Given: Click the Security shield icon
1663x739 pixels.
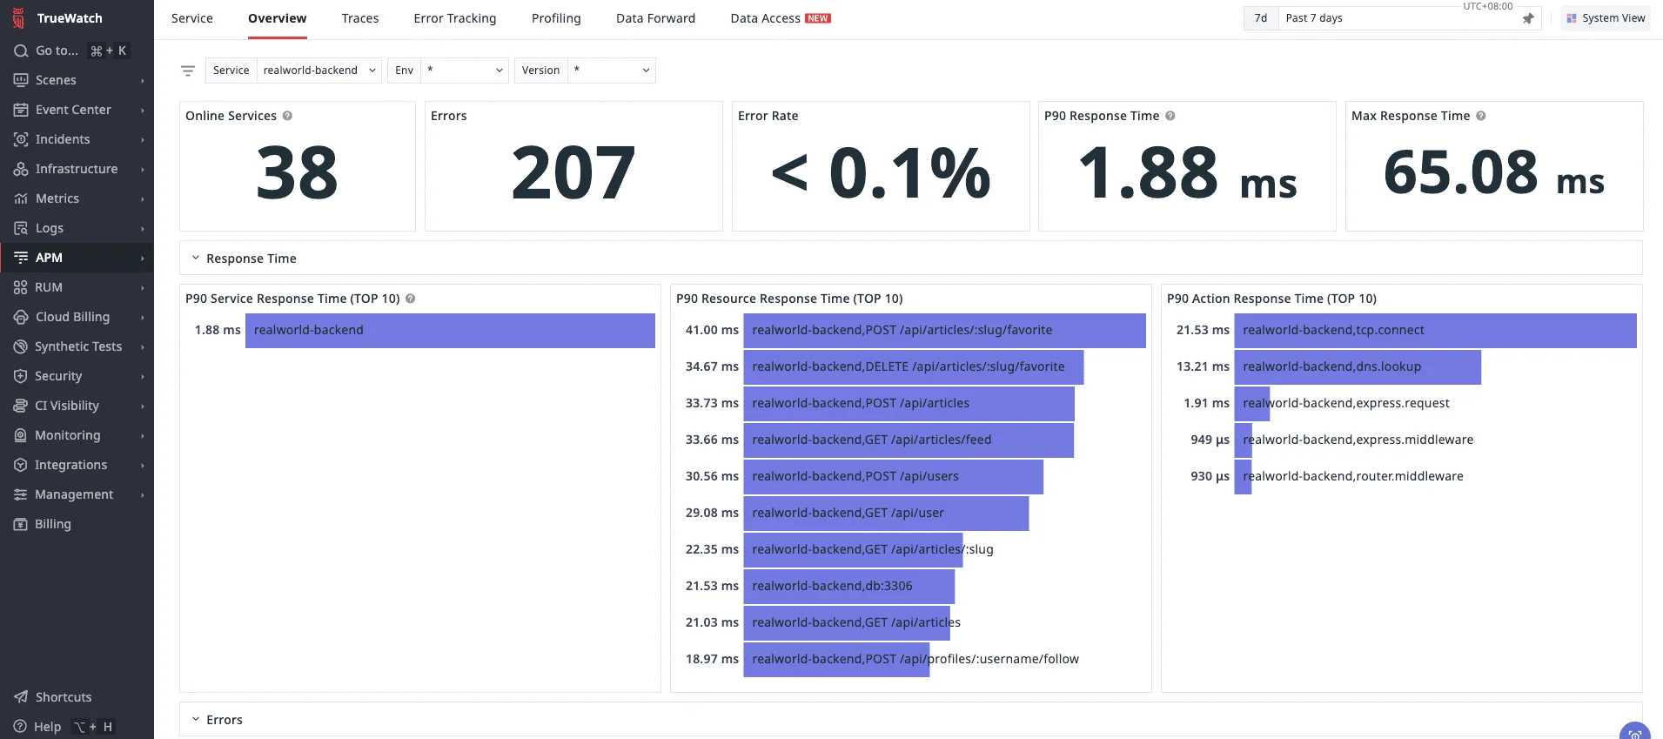Looking at the screenshot, I should click(21, 376).
